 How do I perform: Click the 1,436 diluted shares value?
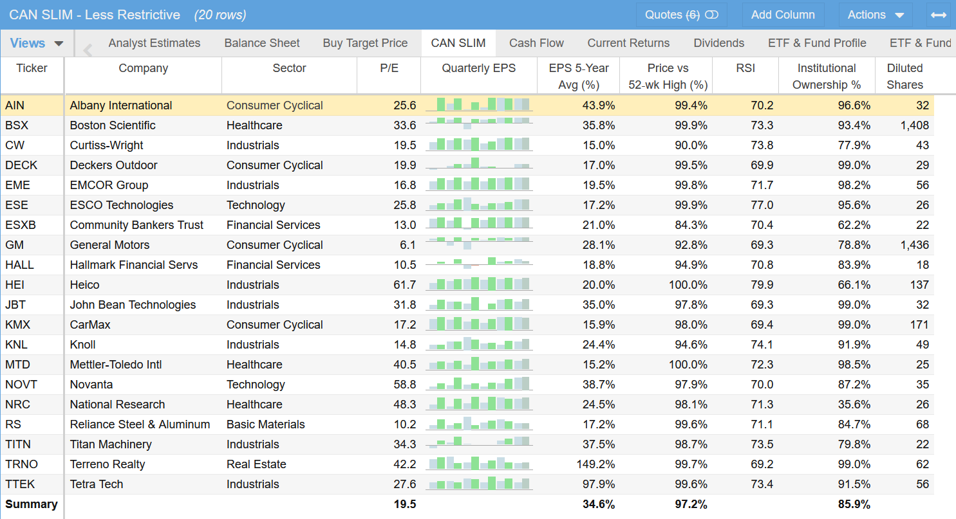click(x=915, y=245)
